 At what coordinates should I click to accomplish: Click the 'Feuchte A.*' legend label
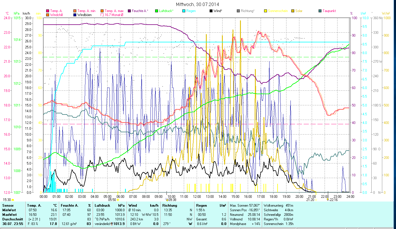click(140, 11)
